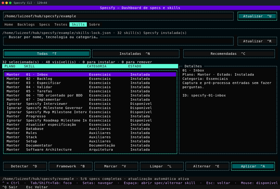Viewport: 280px width, 189px height.
Task: Click the PLANO column header
Action: (10, 66)
